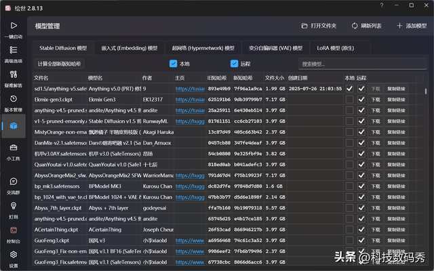434x271 pixels.
Task: Click the 搜索模型 search field
Action: [362, 64]
